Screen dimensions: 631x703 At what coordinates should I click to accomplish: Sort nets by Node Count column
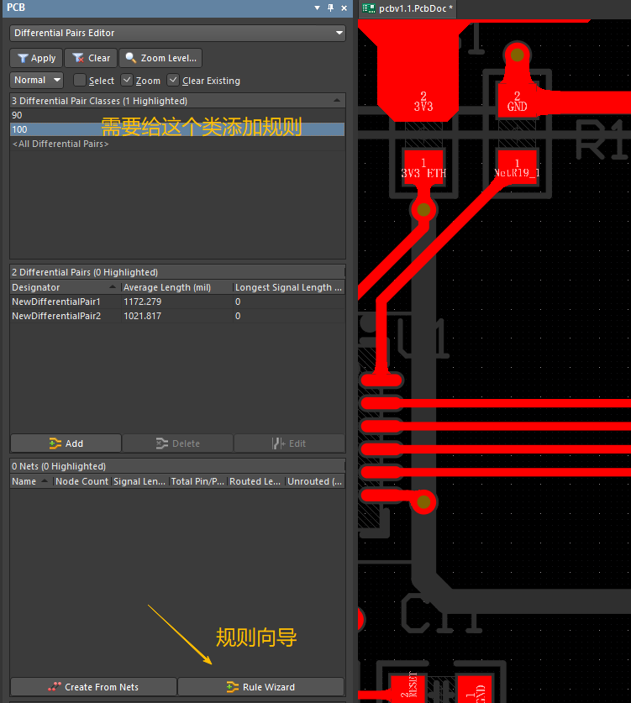(x=82, y=481)
